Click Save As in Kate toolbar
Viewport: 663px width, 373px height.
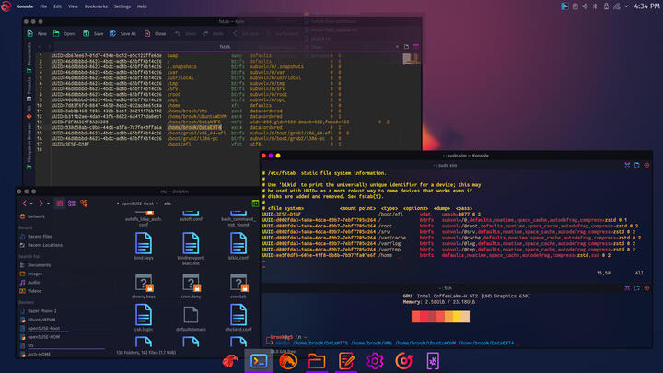point(123,33)
